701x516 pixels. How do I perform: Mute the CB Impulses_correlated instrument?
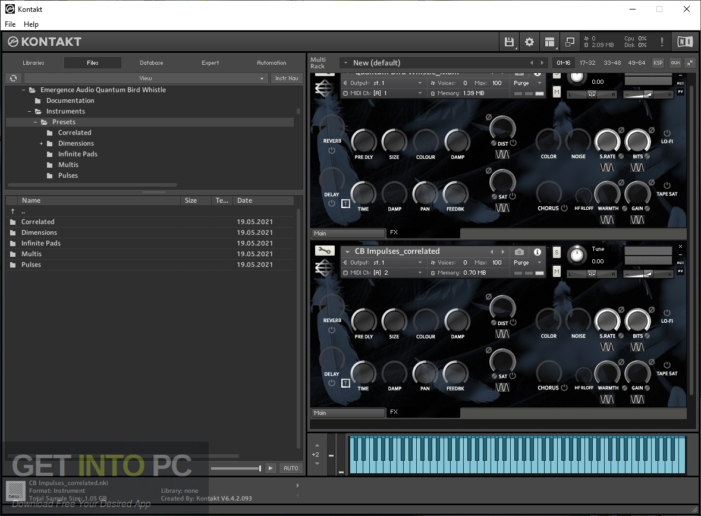[x=557, y=272]
